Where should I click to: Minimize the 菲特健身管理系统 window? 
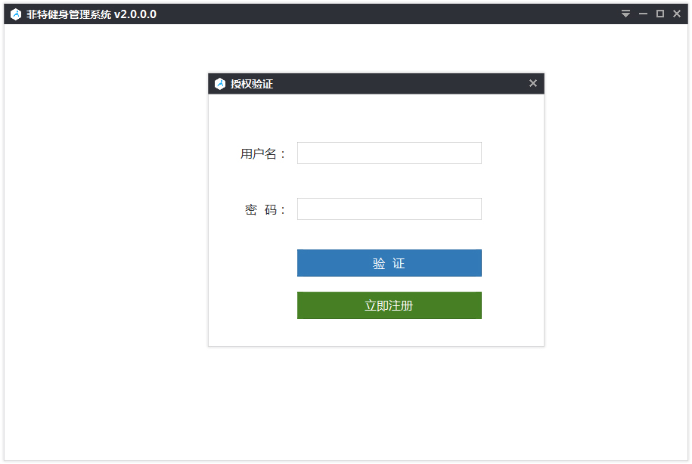click(643, 14)
